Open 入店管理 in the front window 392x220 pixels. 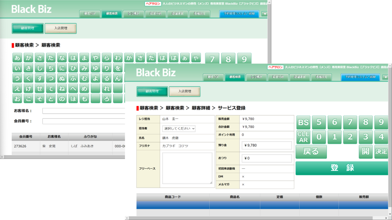pyautogui.click(x=185, y=91)
